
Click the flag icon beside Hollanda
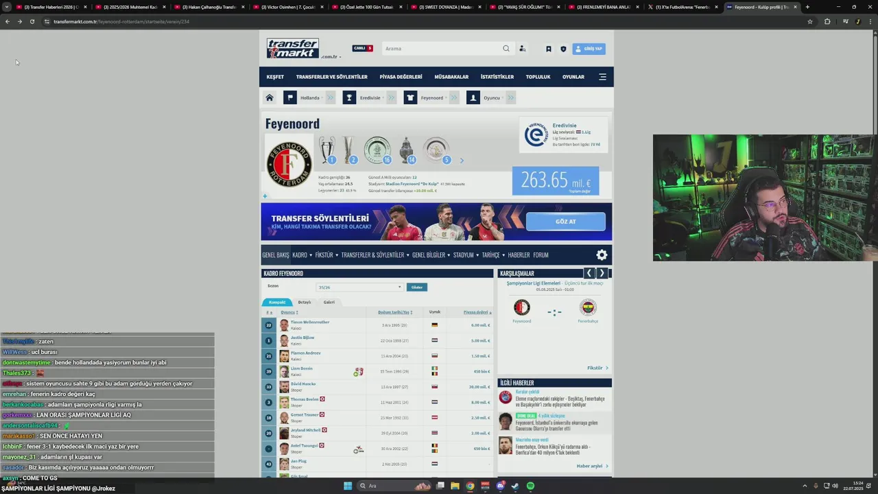[290, 97]
